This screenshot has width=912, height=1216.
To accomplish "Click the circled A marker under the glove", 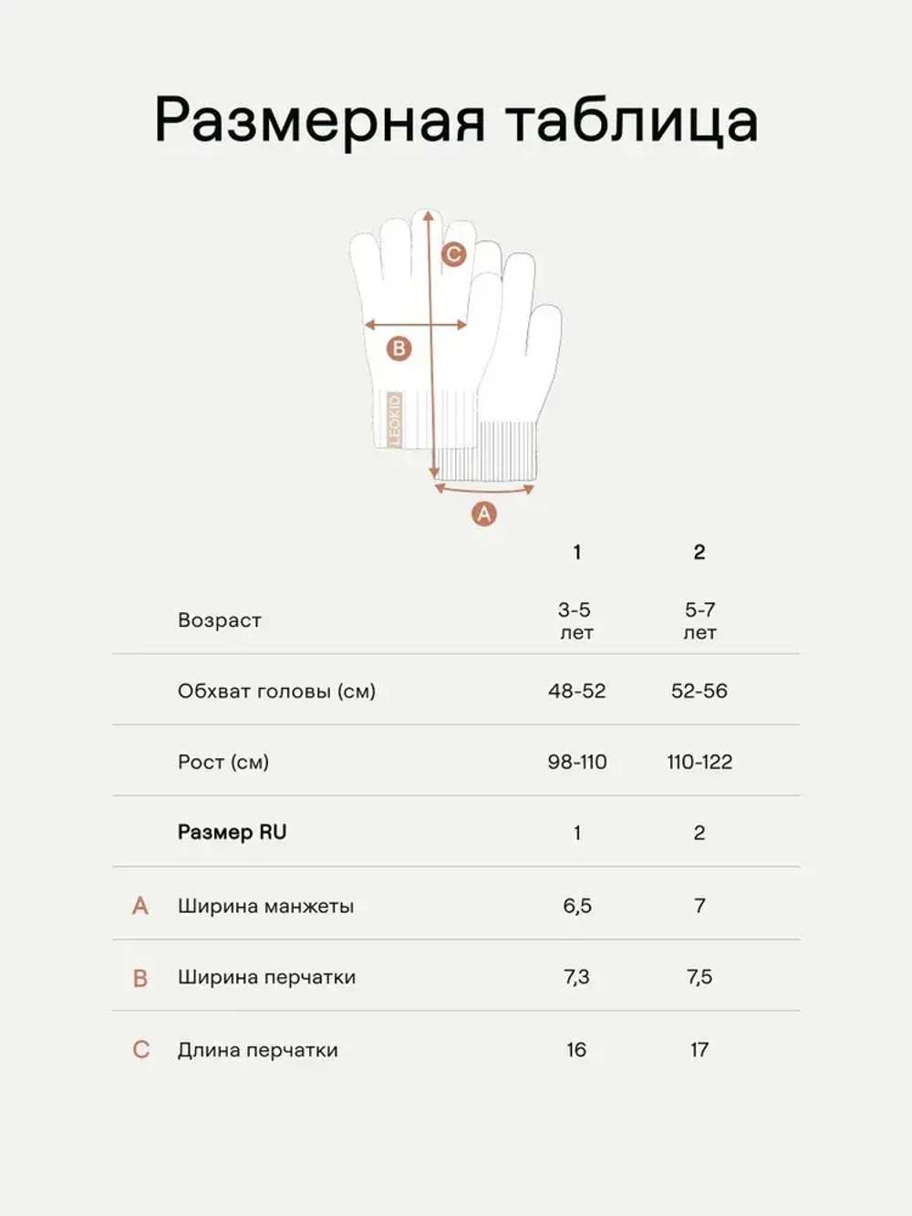I will click(x=484, y=514).
